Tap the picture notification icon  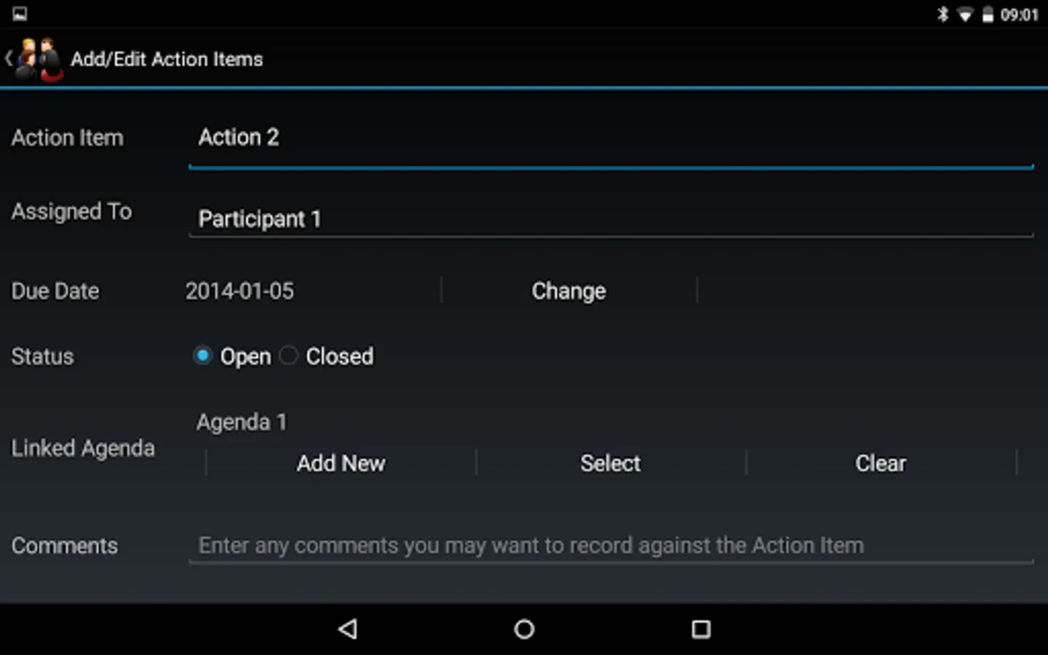(x=20, y=14)
